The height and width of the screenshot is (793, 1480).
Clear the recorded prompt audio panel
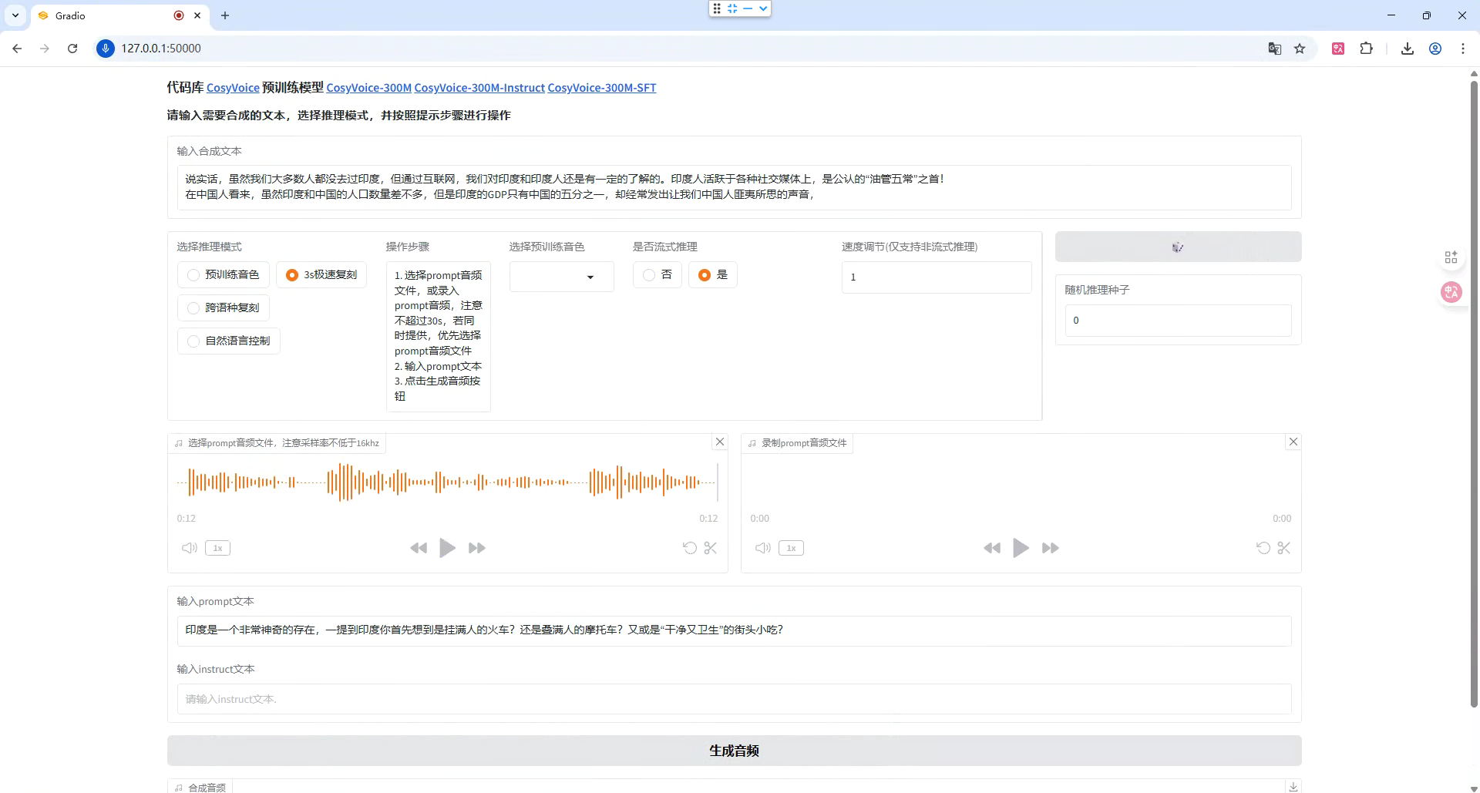1293,442
